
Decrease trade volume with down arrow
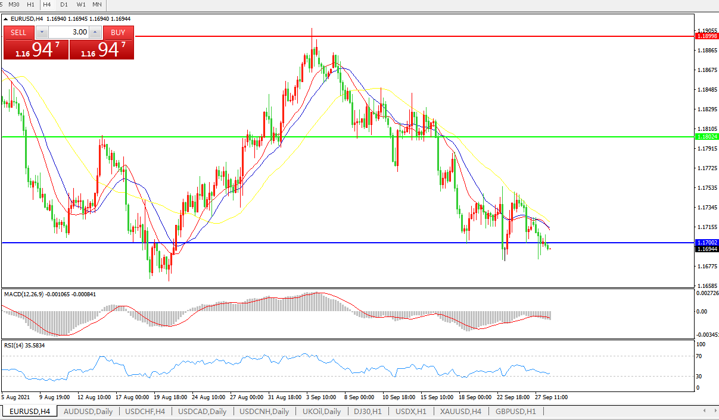click(x=42, y=32)
